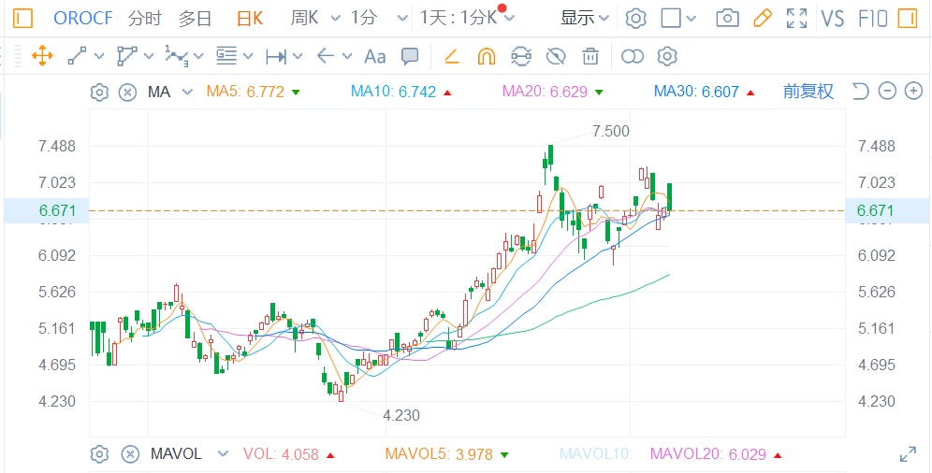Image resolution: width=932 pixels, height=473 pixels.
Task: Open the screenshot camera tool
Action: 726,18
